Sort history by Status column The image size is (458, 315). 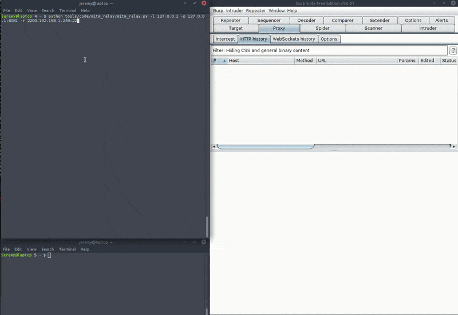449,61
